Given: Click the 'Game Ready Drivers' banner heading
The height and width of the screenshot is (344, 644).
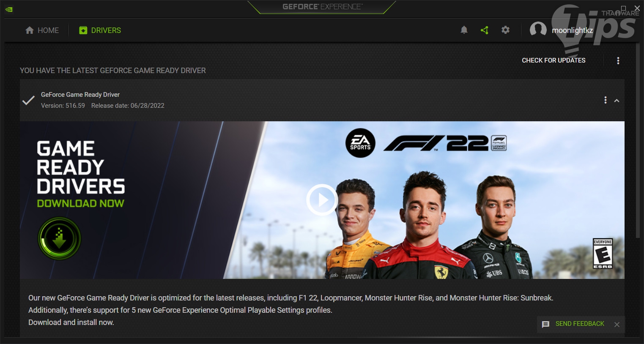Looking at the screenshot, I should [81, 167].
